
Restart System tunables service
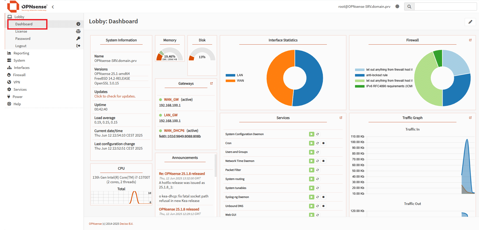[x=318, y=188]
